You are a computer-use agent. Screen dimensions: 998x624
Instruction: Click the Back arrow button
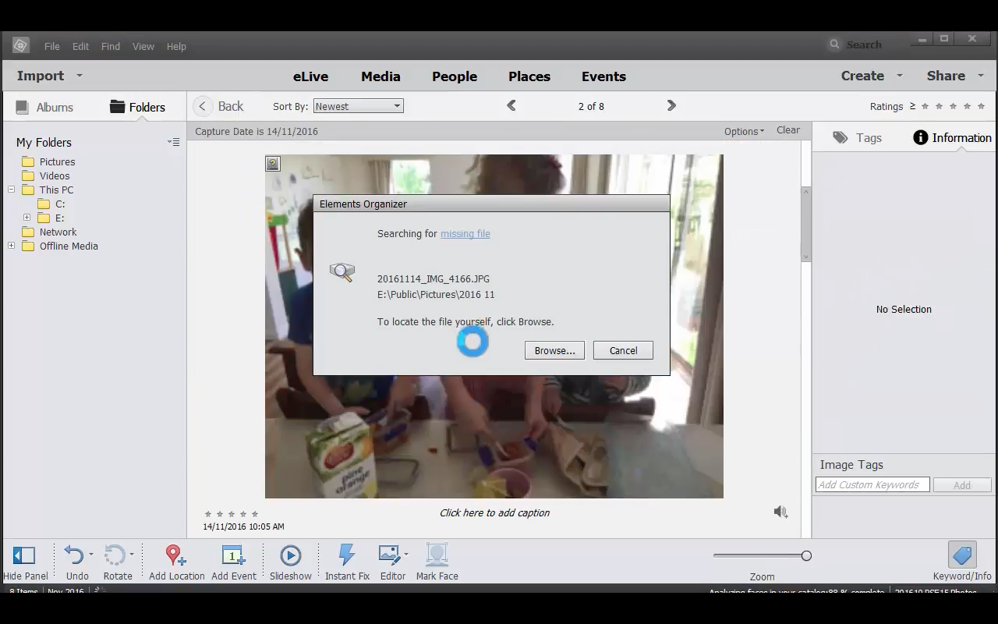[x=202, y=106]
